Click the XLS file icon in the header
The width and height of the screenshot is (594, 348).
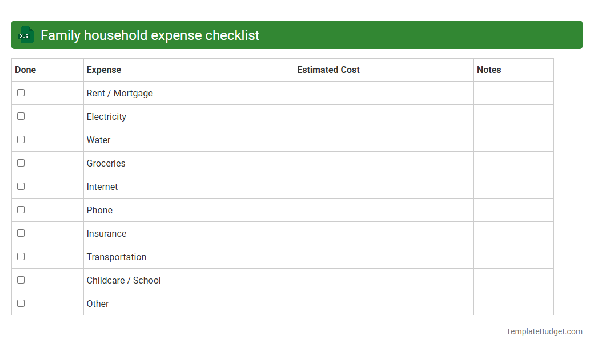(25, 35)
